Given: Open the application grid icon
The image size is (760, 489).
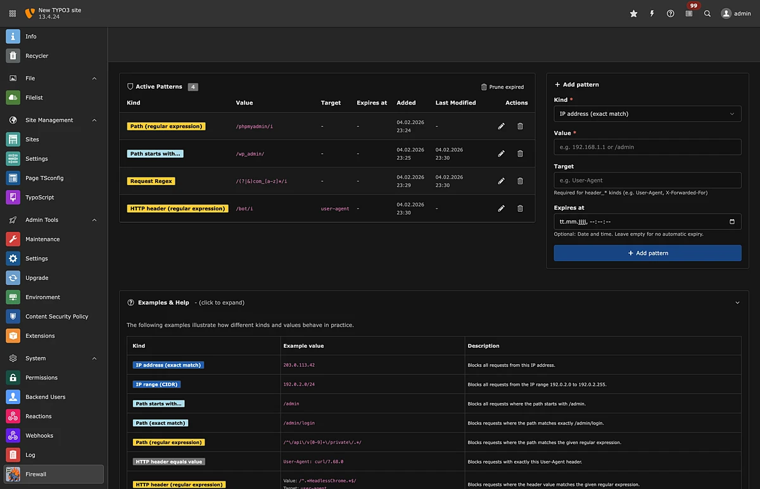Looking at the screenshot, I should (x=13, y=13).
